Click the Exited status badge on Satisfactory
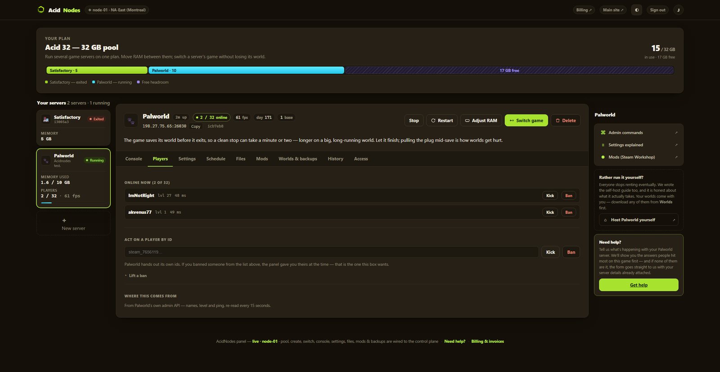This screenshot has width=720, height=372. 97,119
